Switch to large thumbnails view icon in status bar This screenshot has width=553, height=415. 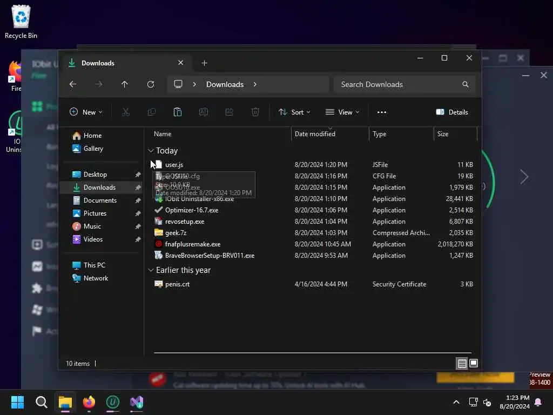(x=474, y=363)
